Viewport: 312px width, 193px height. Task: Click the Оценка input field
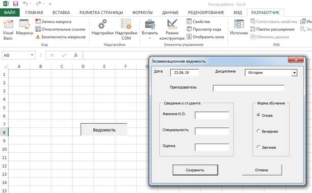click(212, 147)
